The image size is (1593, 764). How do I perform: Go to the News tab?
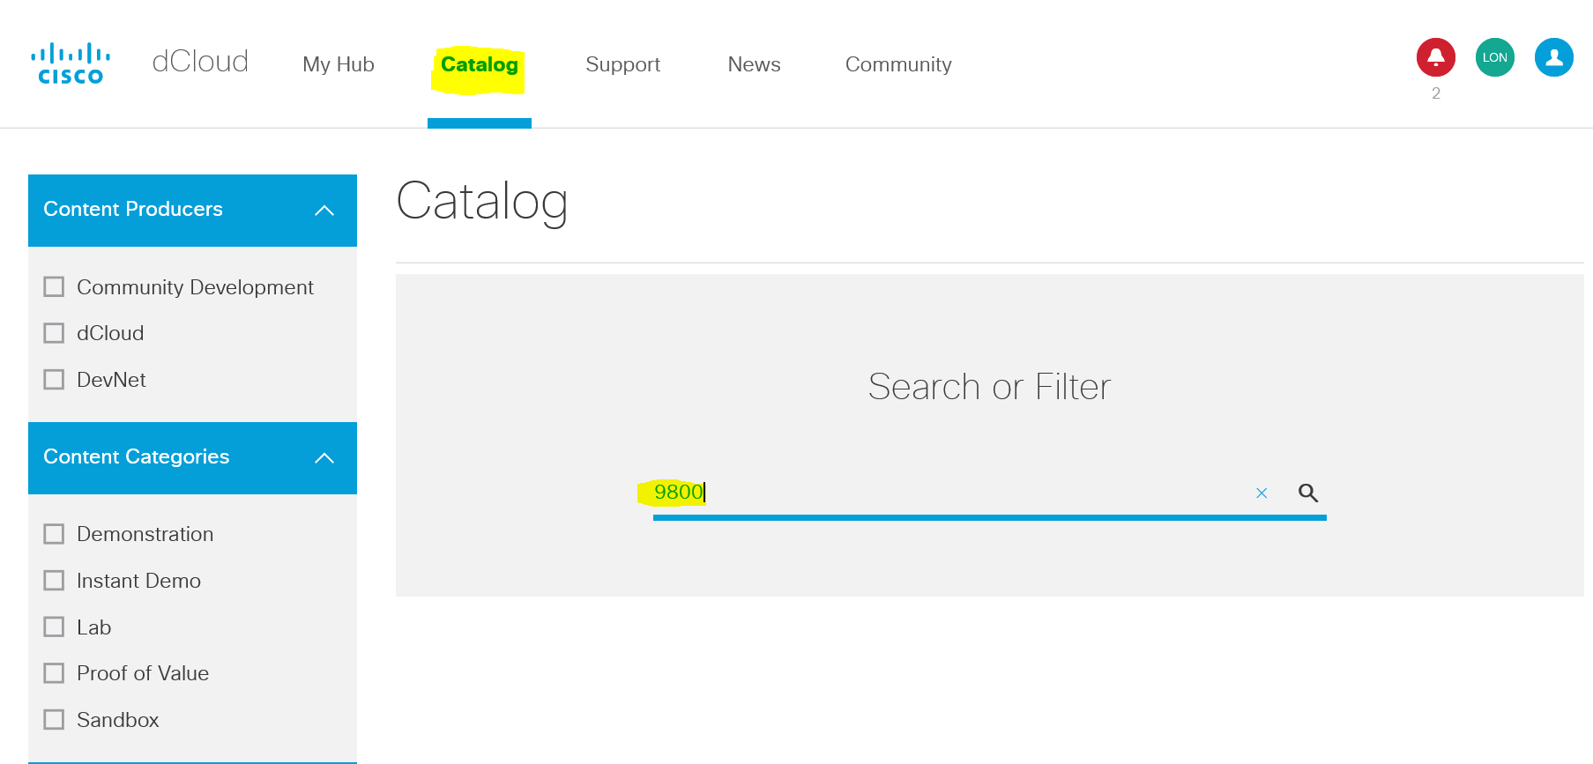point(754,64)
